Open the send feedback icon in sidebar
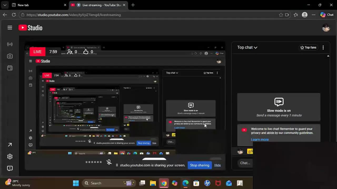337x189 pixels. [x=10, y=168]
